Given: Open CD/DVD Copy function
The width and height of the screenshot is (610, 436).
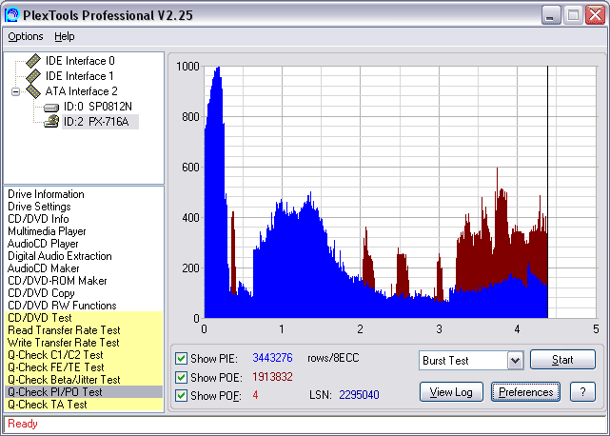Looking at the screenshot, I should (41, 293).
